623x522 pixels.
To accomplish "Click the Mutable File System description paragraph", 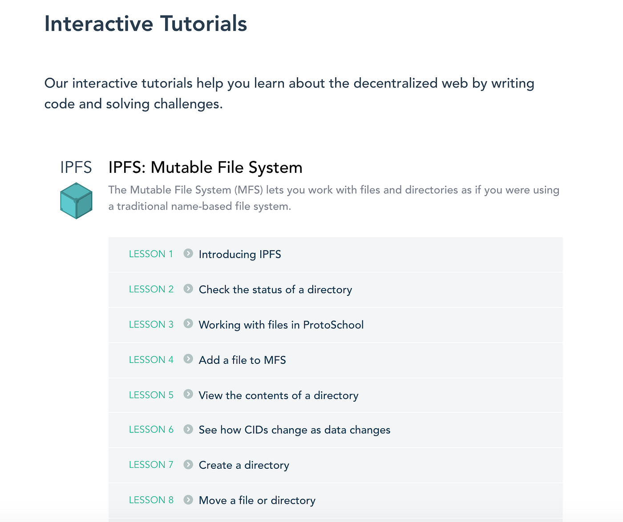I will tap(334, 198).
